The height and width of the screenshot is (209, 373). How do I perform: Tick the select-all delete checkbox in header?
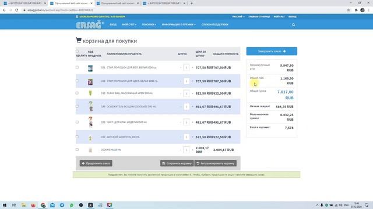77,51
